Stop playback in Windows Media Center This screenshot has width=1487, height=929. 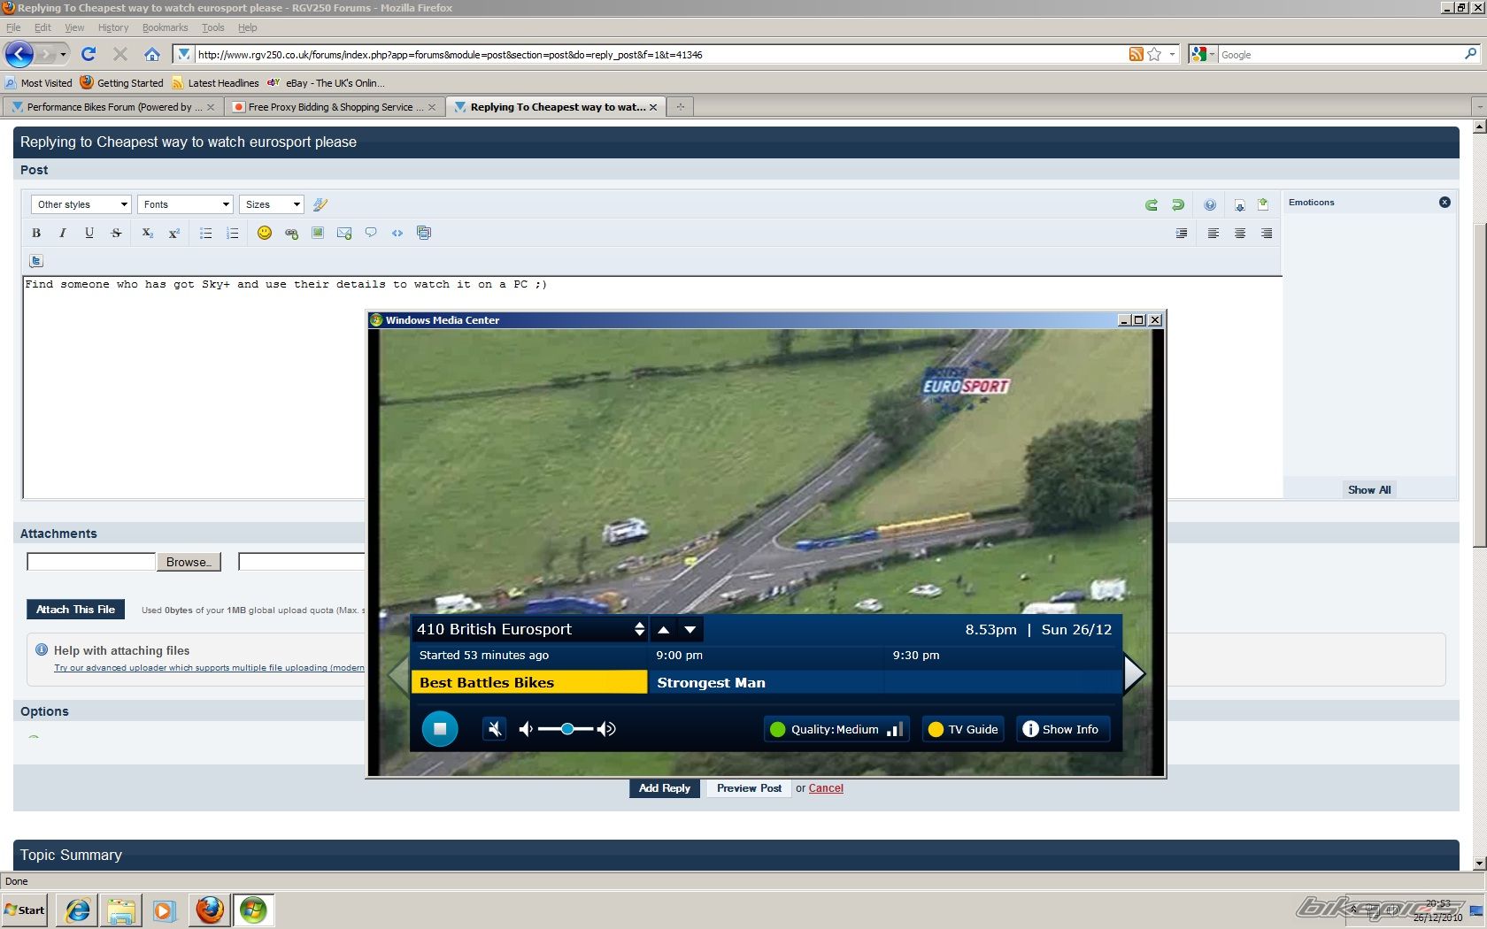tap(439, 729)
